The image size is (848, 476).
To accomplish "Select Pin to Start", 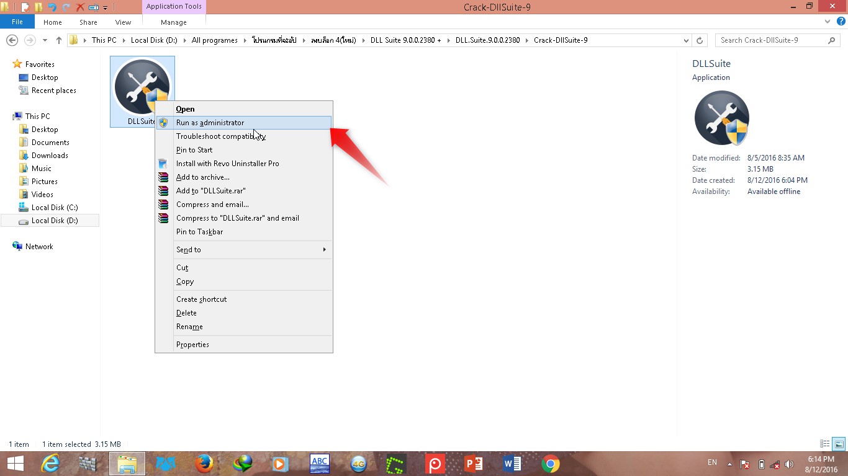I will point(243,150).
